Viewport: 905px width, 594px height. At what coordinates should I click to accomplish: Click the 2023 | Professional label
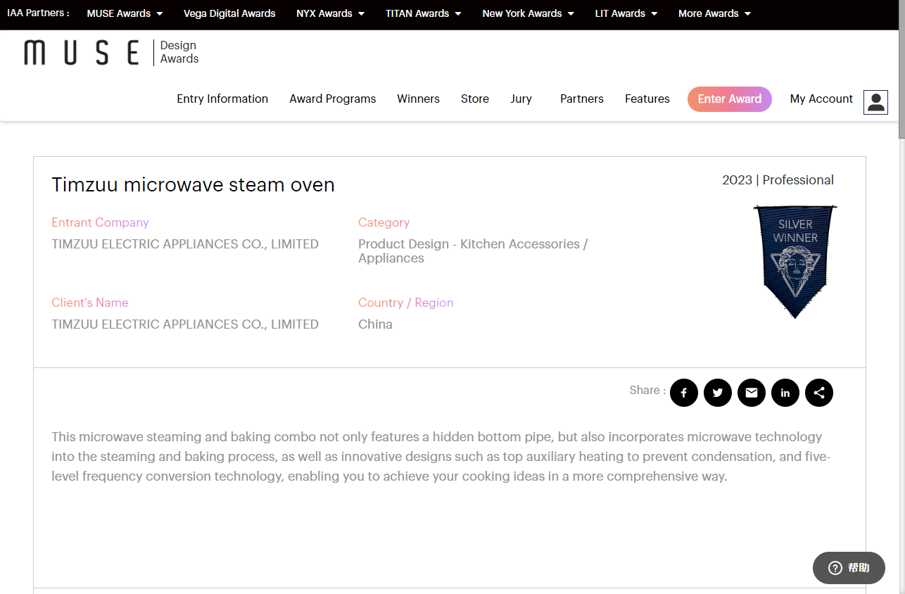click(x=778, y=180)
